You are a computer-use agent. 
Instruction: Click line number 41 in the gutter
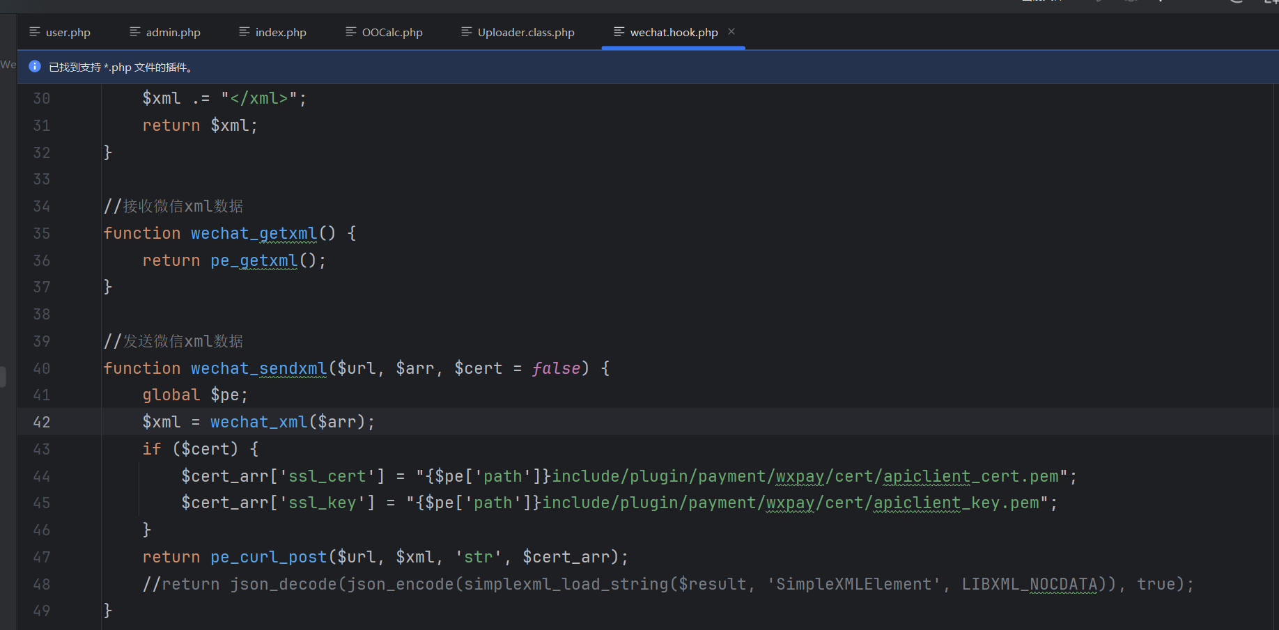42,395
